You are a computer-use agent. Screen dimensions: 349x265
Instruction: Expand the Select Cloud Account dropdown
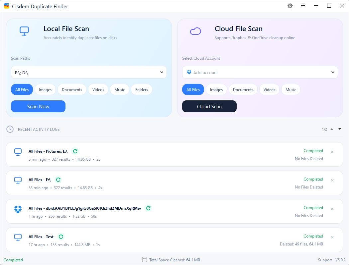point(333,72)
